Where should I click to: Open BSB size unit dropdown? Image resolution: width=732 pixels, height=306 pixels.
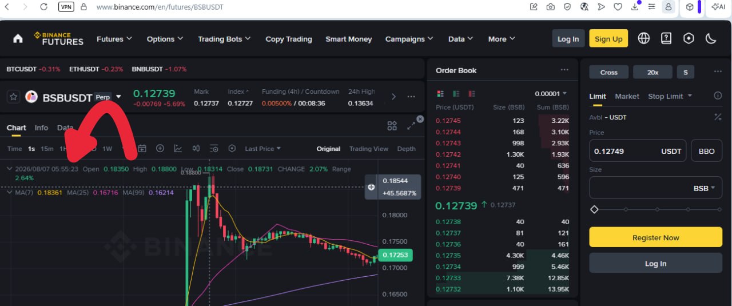point(704,188)
